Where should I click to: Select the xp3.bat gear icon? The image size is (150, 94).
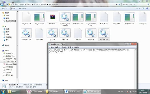(x=52, y=33)
